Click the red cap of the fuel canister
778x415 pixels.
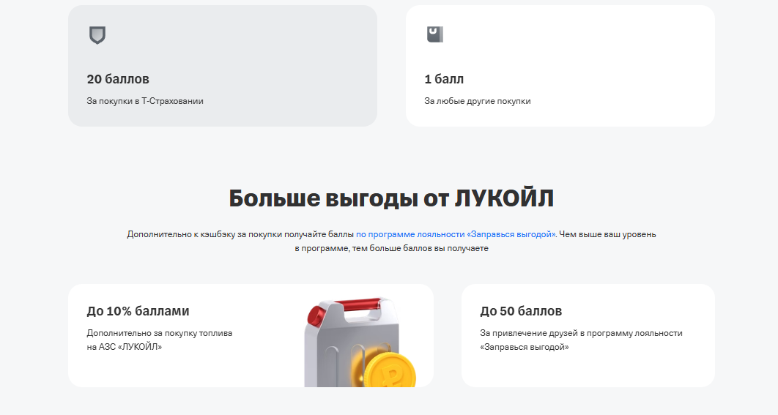(x=316, y=316)
